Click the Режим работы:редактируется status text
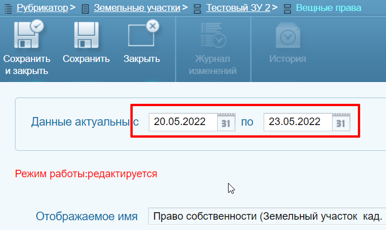 tap(86, 174)
